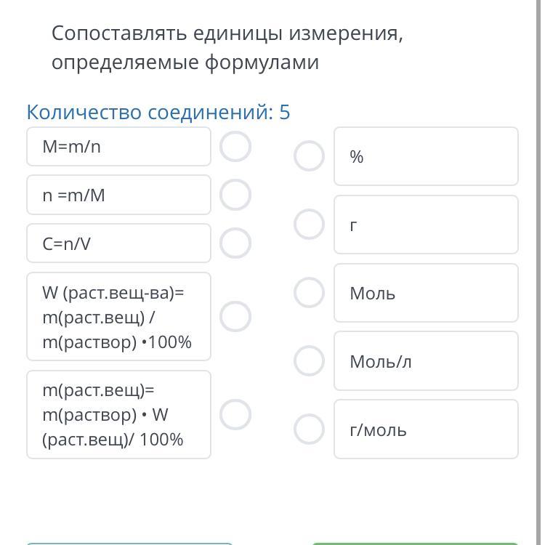Select the г/моль answer box
The image size is (545, 545).
[426, 429]
